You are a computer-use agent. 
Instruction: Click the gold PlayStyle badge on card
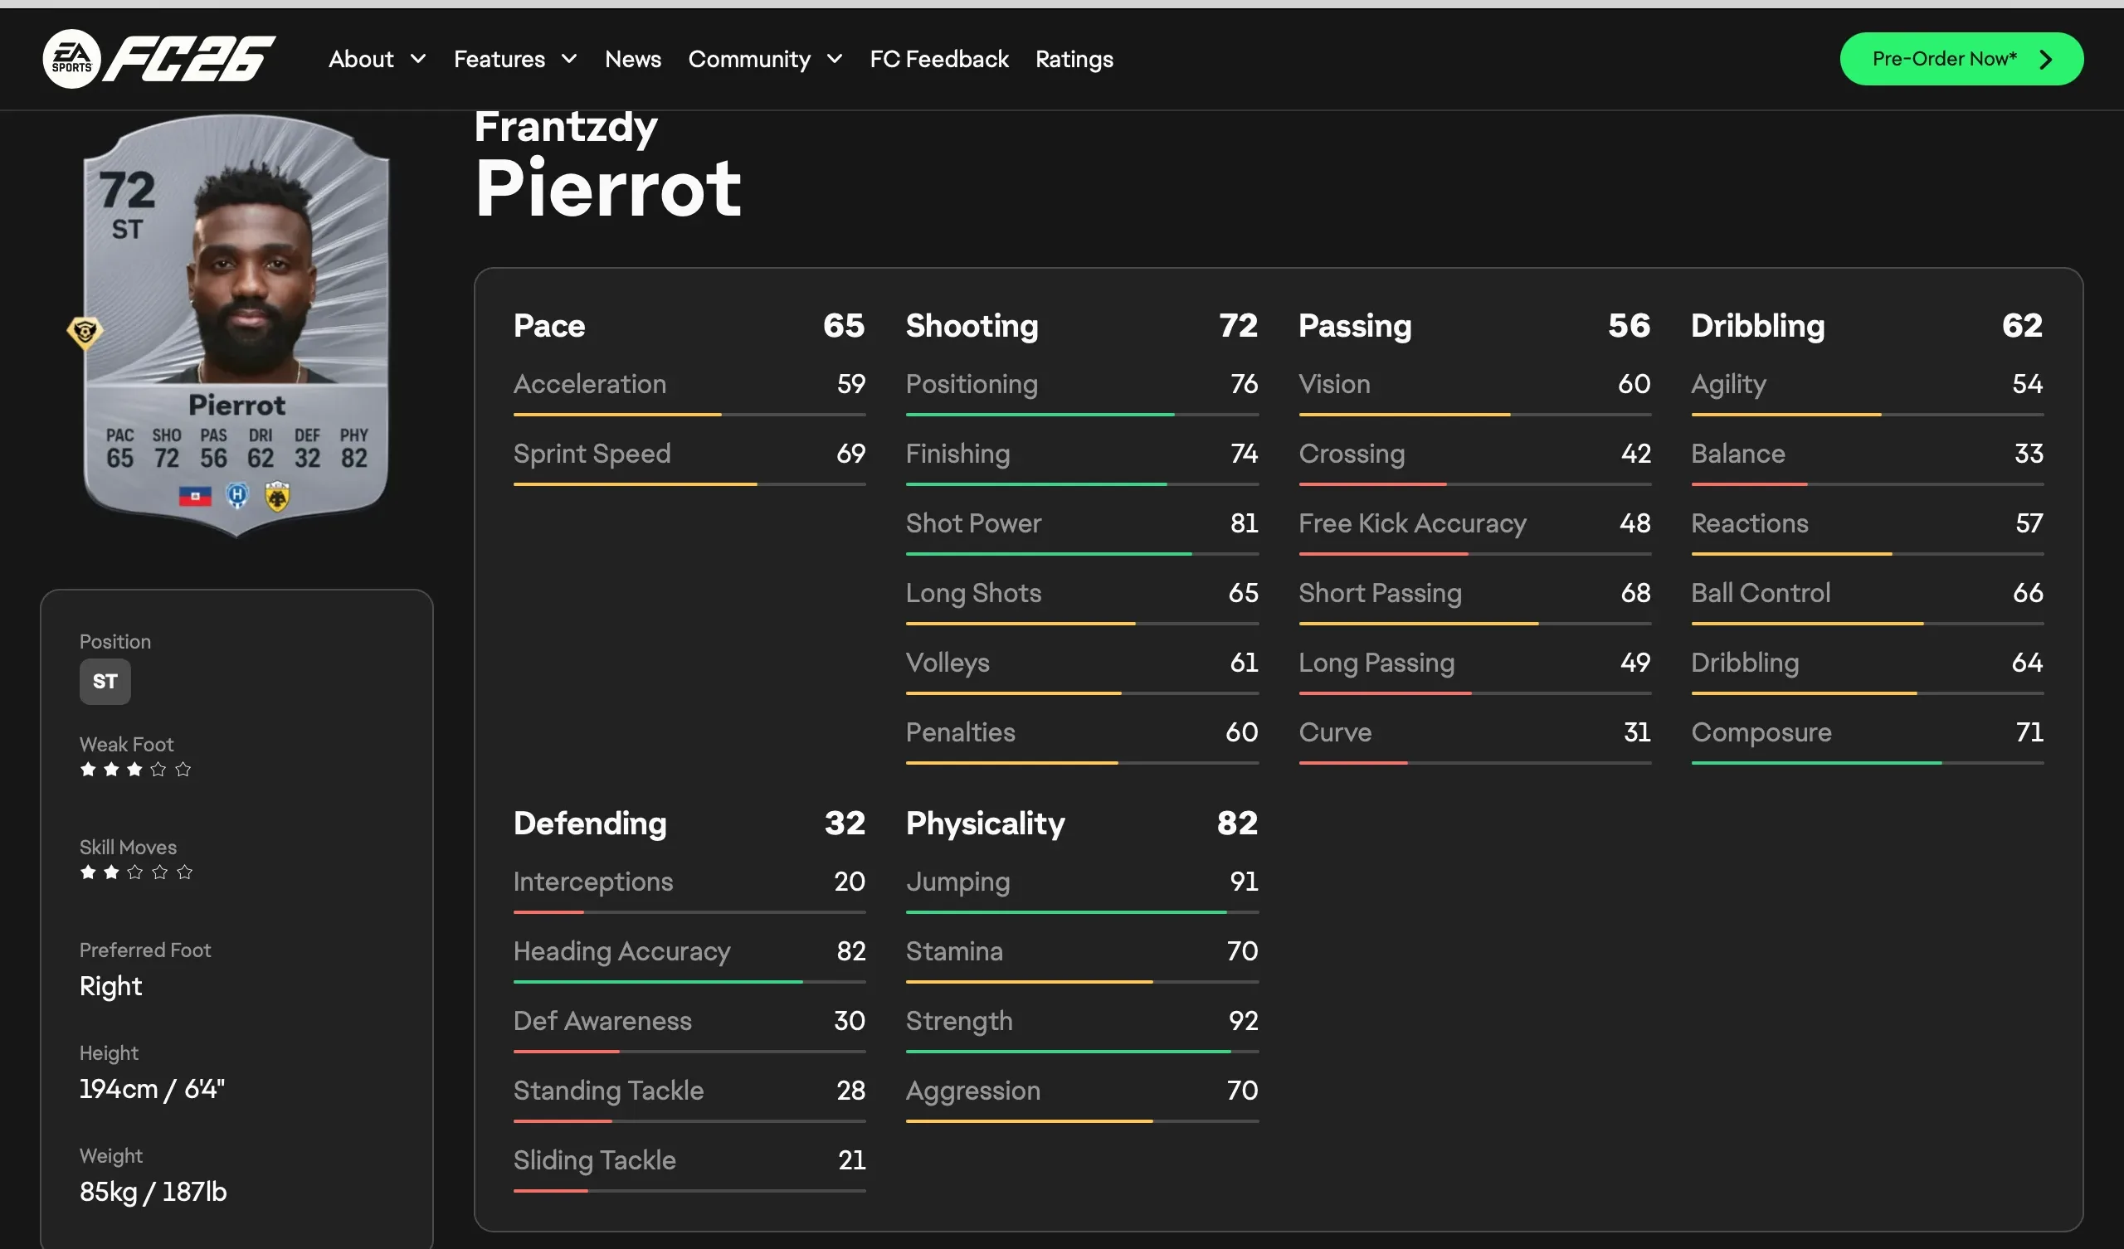coord(85,332)
